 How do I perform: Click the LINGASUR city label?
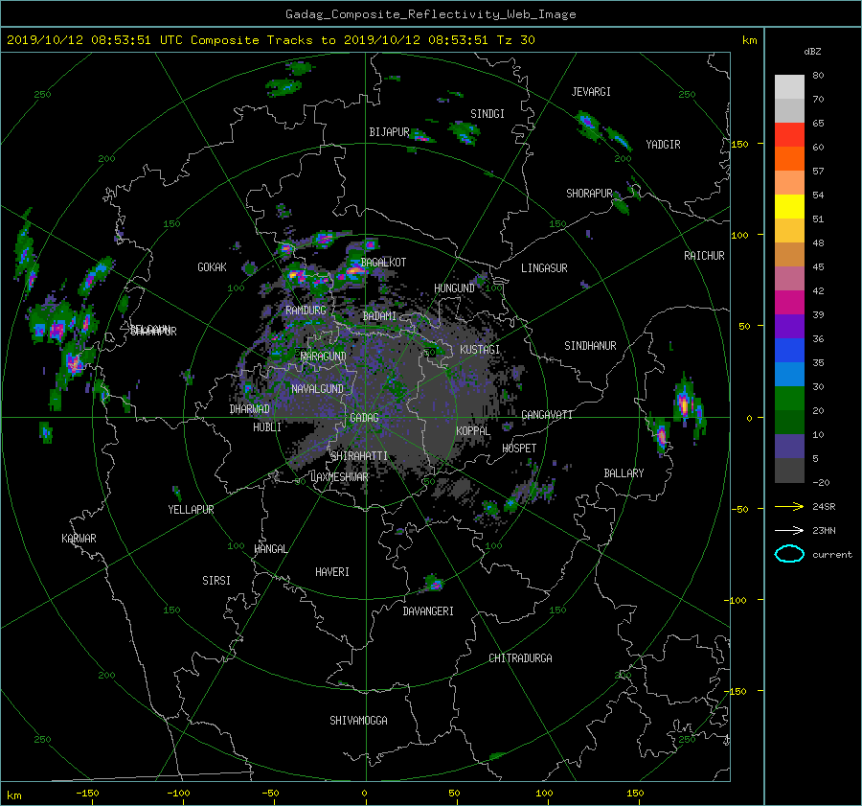[x=544, y=268]
